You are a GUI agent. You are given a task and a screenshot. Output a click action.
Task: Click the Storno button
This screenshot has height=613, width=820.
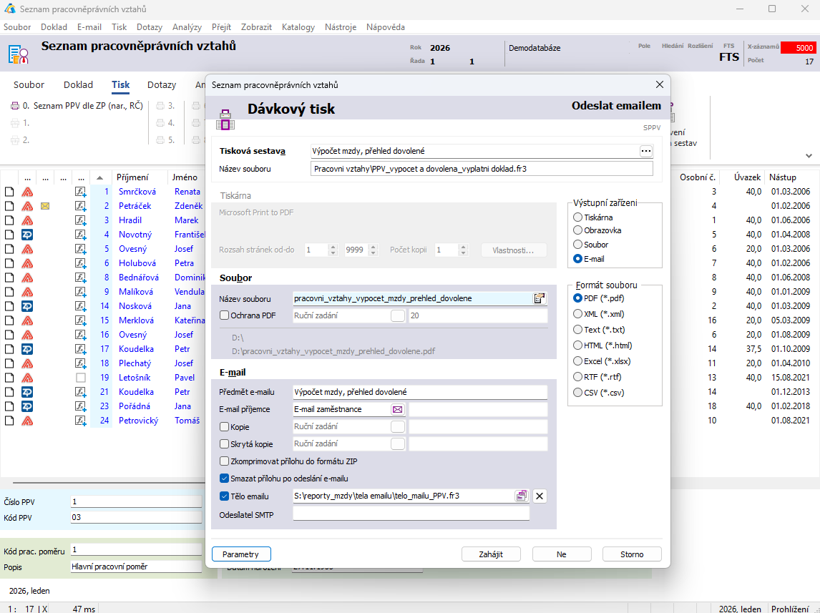[x=632, y=554]
